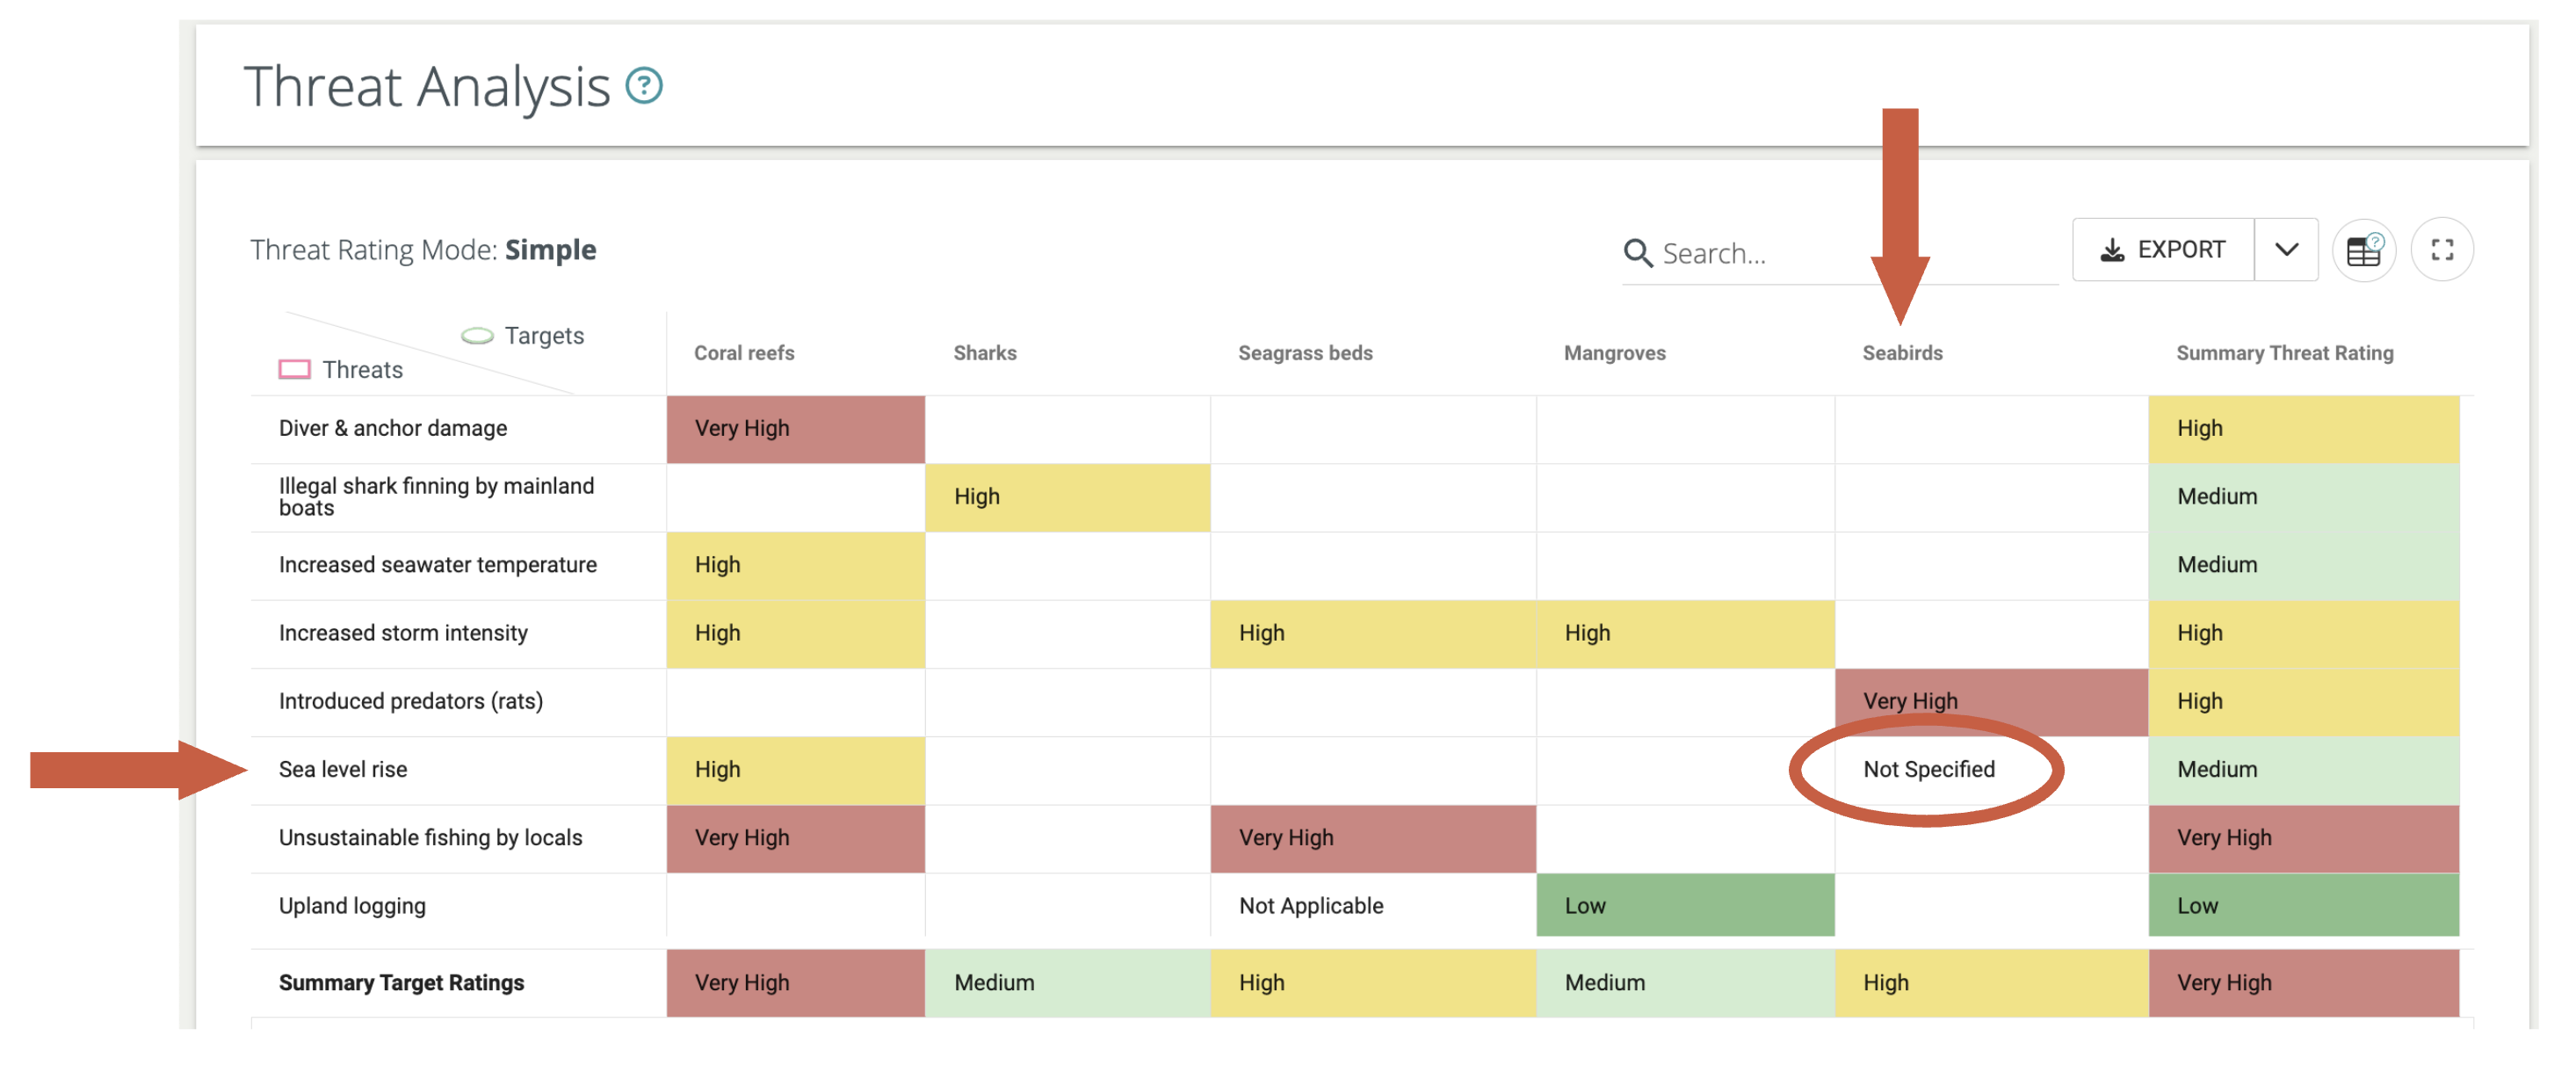Click the search magnifier icon
Viewport: 2576px width, 1065px height.
1637,252
